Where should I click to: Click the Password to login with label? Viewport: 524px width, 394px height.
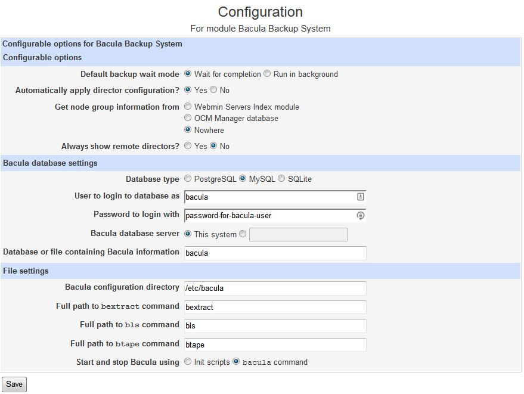pos(137,214)
